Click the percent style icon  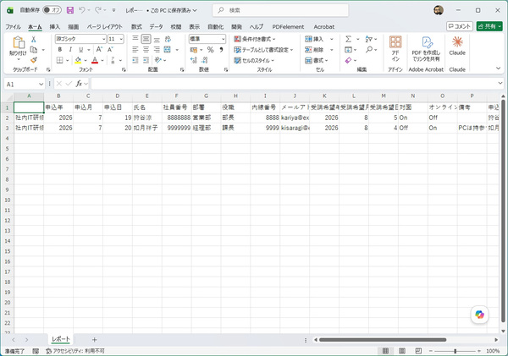[x=210, y=50]
